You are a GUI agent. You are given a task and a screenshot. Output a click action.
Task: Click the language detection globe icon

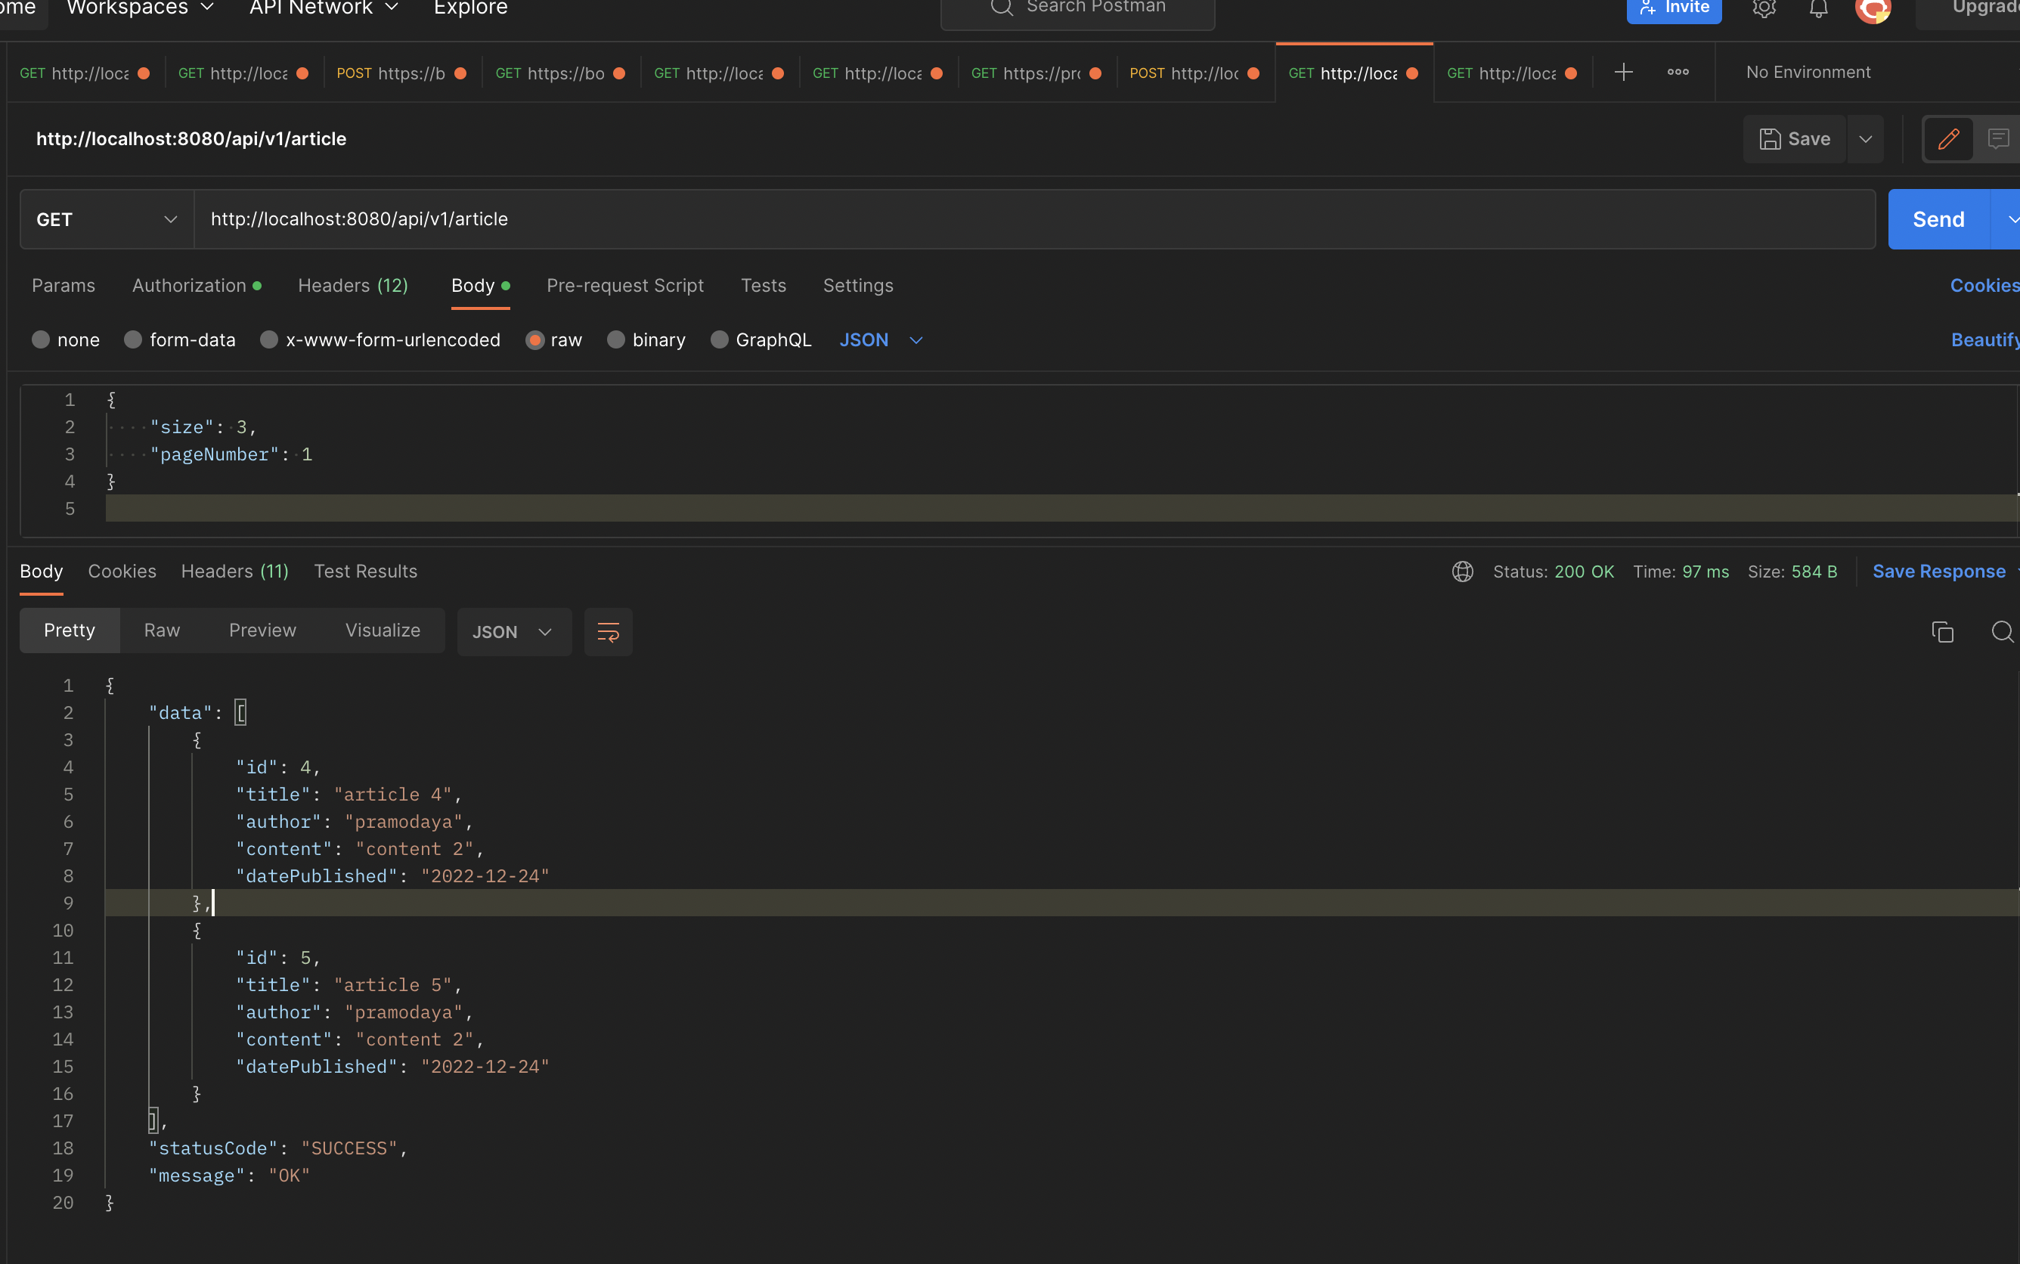click(x=1462, y=572)
